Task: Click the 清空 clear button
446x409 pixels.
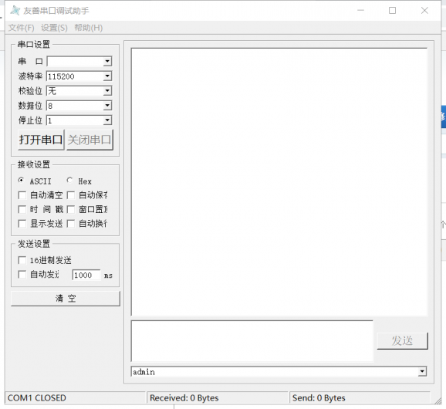Action: [x=66, y=299]
